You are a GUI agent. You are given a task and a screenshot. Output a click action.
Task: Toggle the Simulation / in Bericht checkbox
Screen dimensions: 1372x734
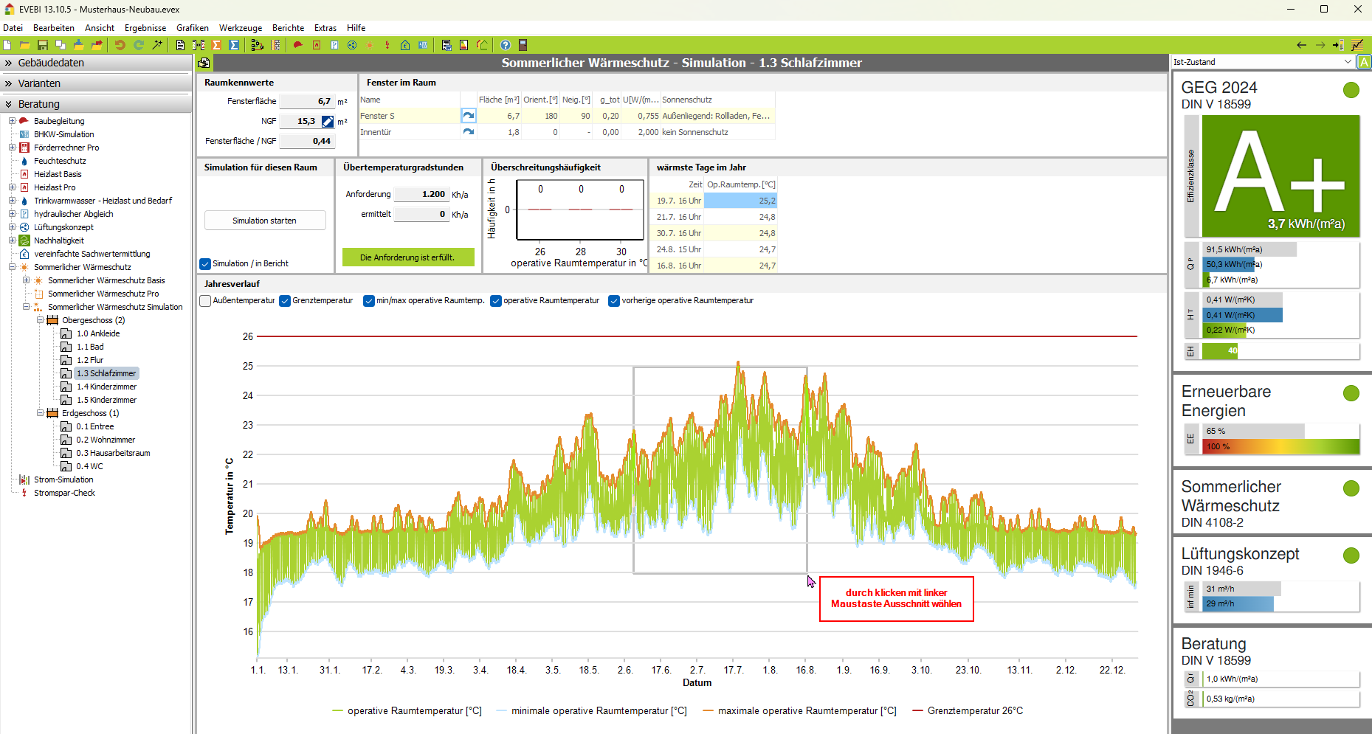click(206, 264)
